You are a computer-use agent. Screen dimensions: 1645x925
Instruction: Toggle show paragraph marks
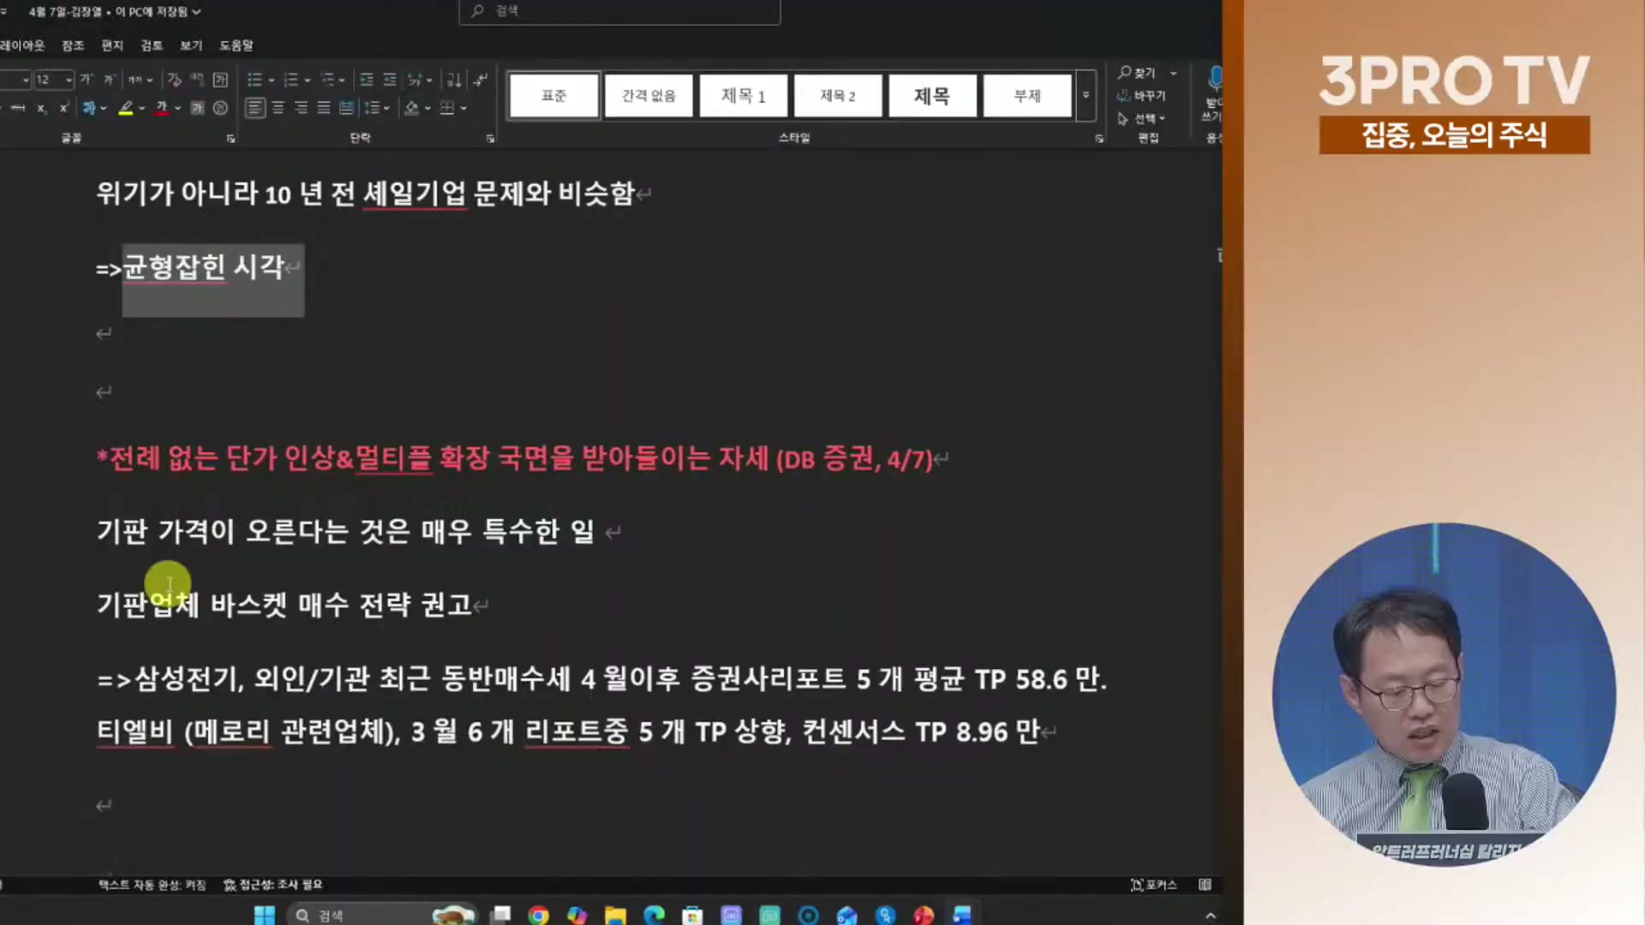click(x=481, y=80)
